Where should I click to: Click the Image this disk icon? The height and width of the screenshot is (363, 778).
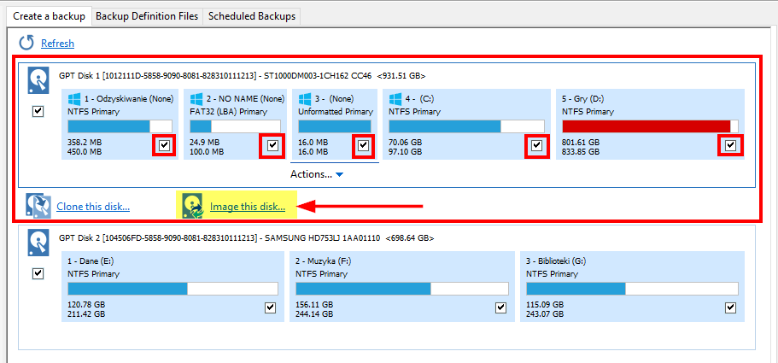(x=192, y=206)
